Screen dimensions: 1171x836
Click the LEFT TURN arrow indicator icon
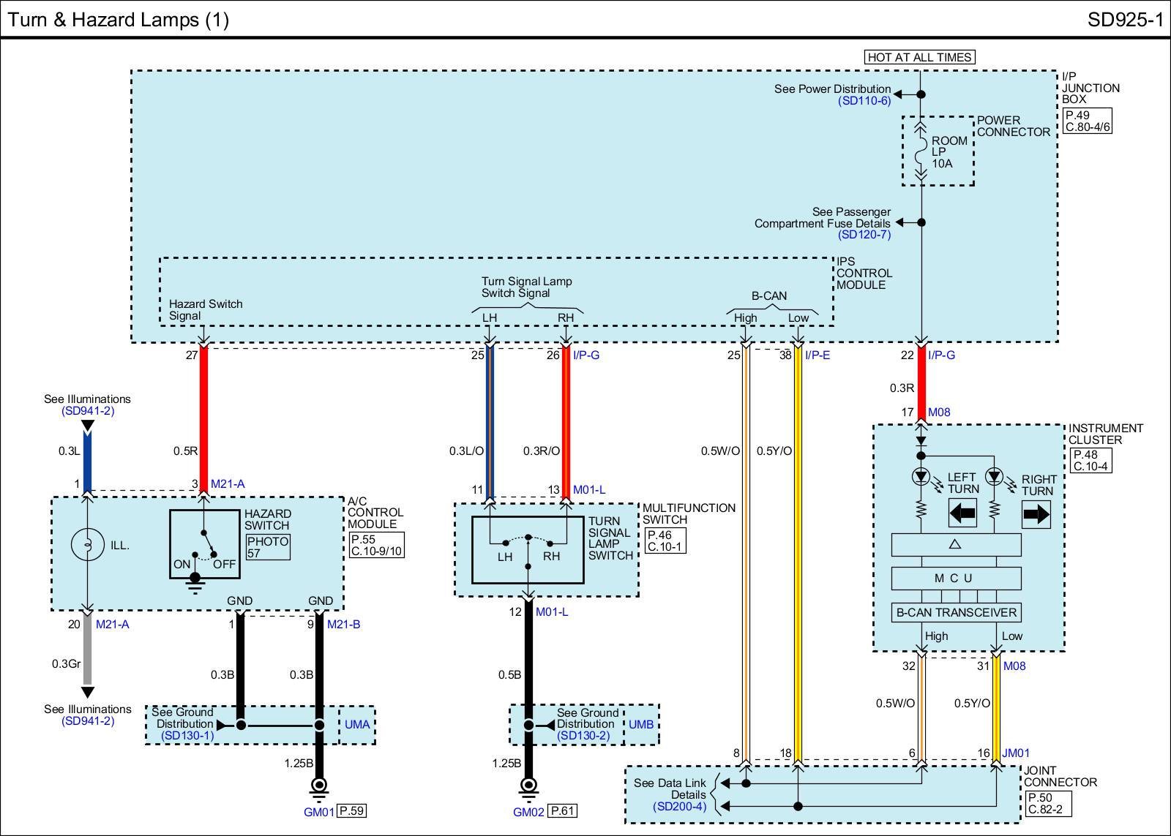tap(962, 513)
